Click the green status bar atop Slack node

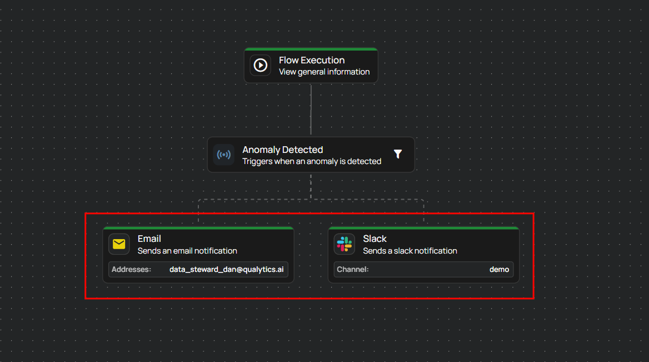tap(423, 227)
